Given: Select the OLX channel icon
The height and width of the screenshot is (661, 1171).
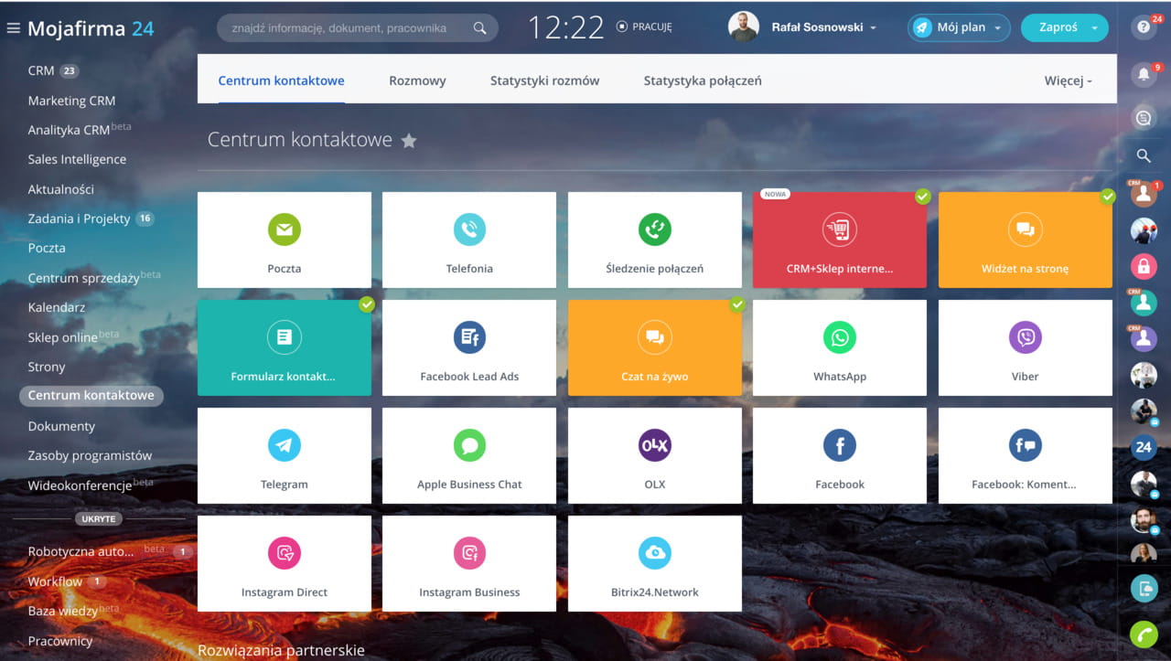Looking at the screenshot, I should pos(654,445).
